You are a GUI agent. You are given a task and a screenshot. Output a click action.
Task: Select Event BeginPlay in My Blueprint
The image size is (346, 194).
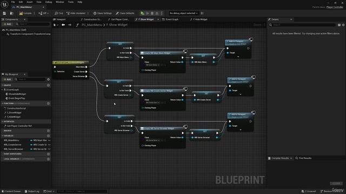click(17, 98)
